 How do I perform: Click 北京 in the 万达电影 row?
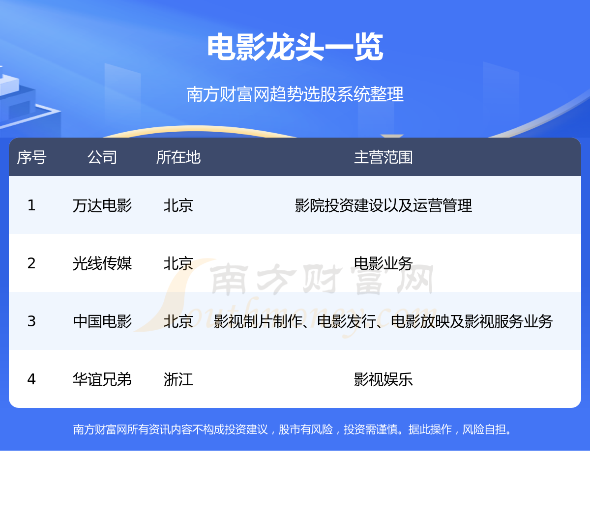178,205
